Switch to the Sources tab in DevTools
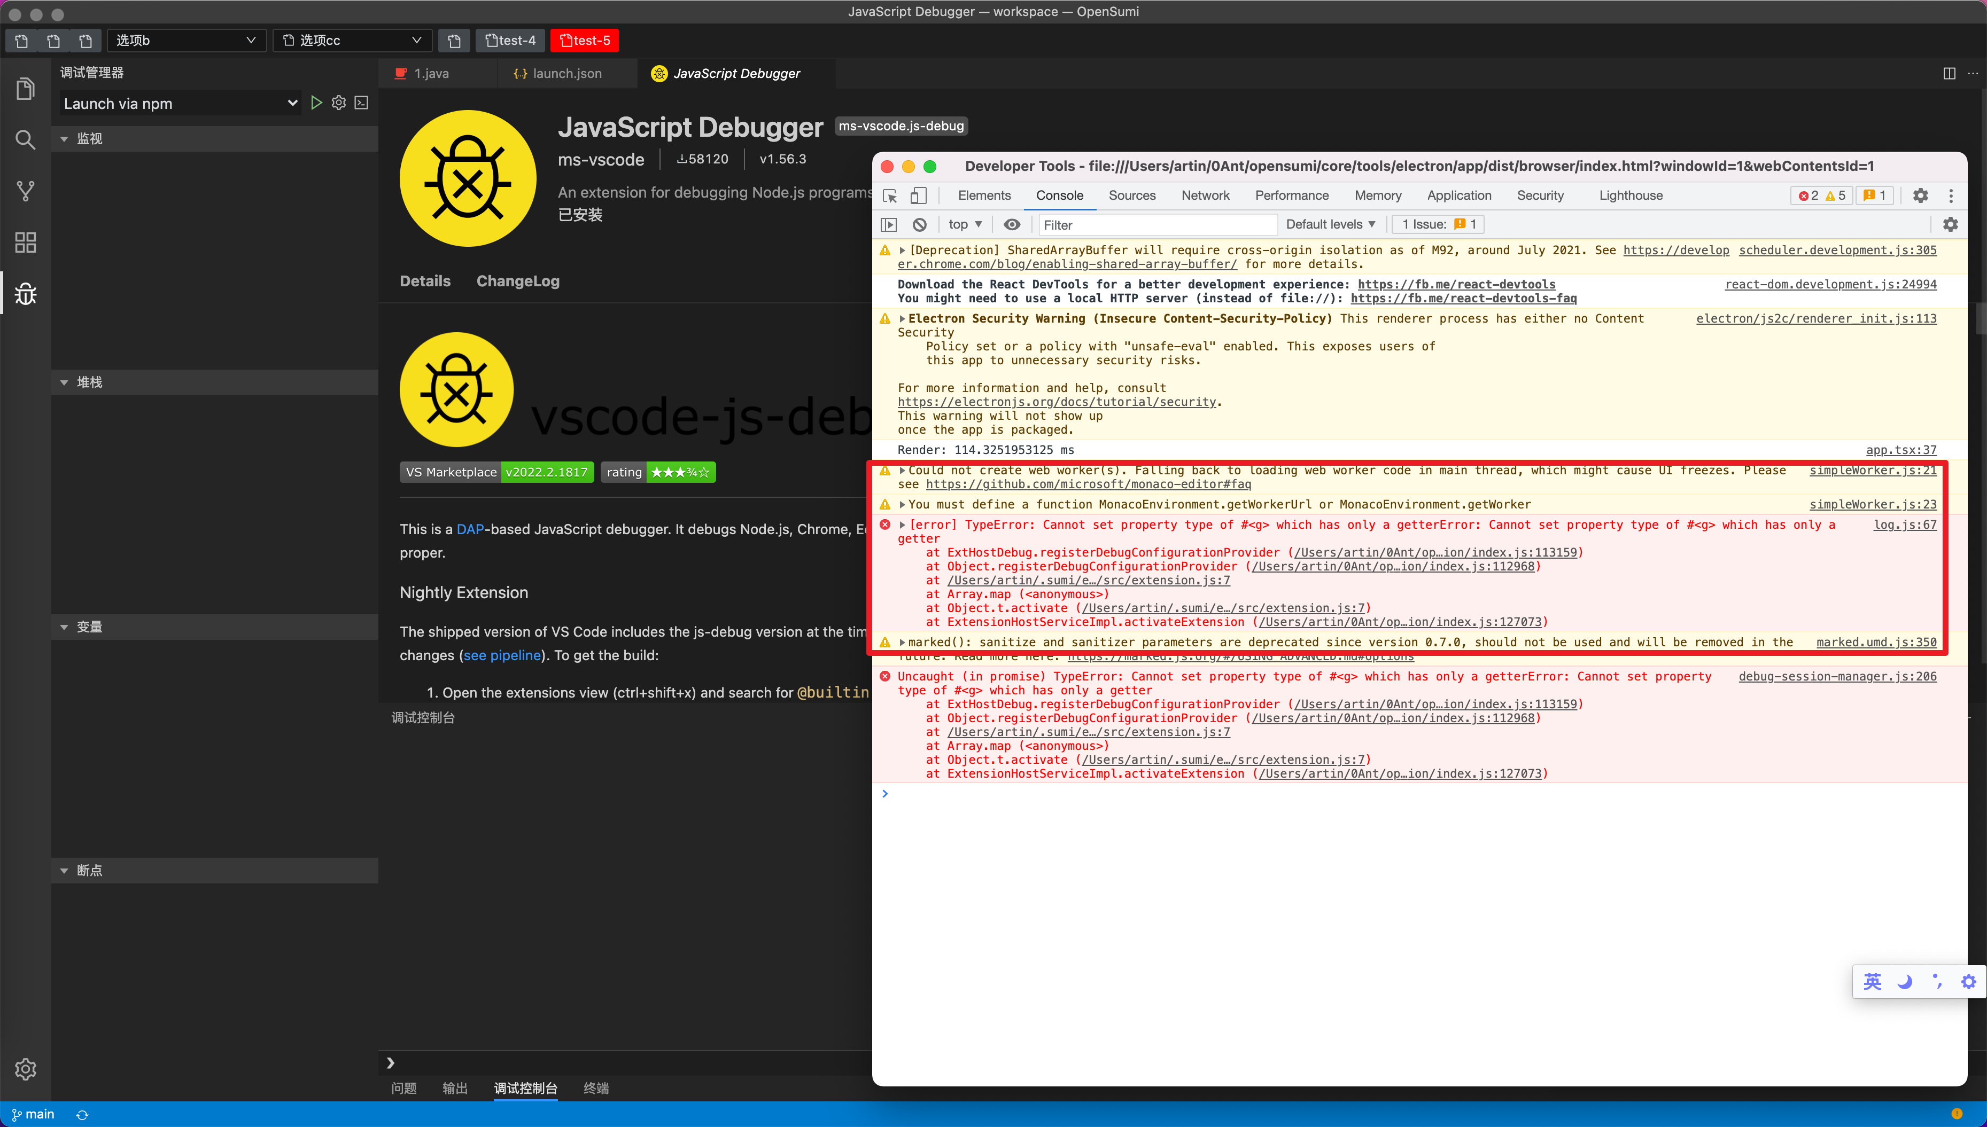 point(1132,195)
